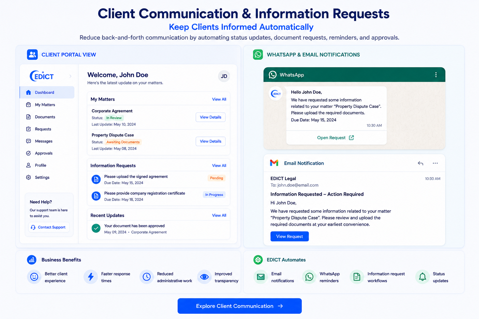Collapse the sidebar with the chevron arrow
The height and width of the screenshot is (319, 479).
coord(70,76)
